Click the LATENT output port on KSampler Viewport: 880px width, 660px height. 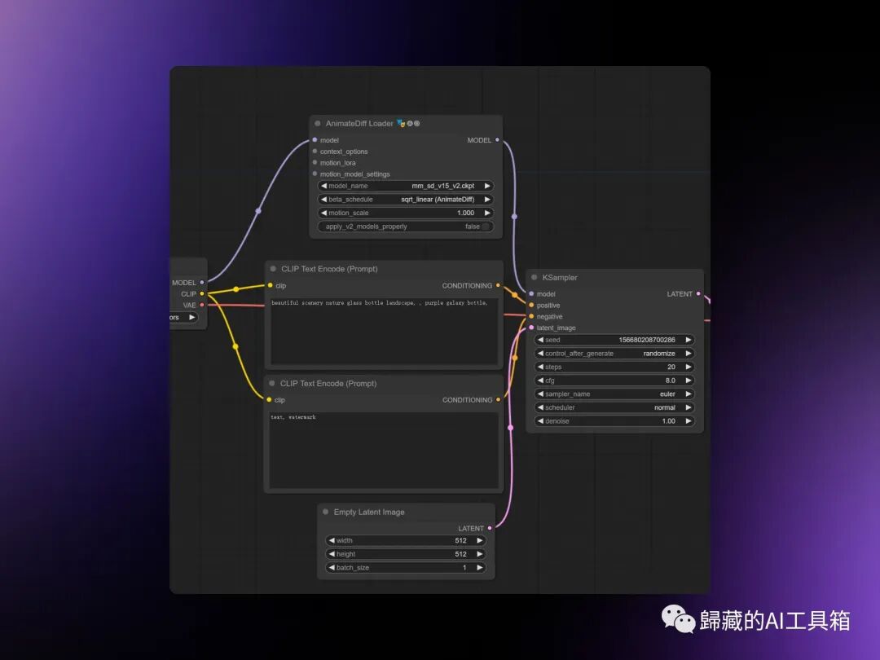coord(698,293)
